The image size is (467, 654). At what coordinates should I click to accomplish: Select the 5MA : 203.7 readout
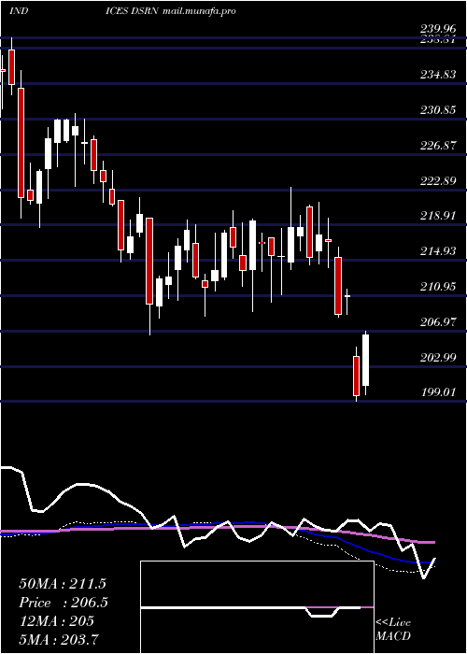(59, 639)
